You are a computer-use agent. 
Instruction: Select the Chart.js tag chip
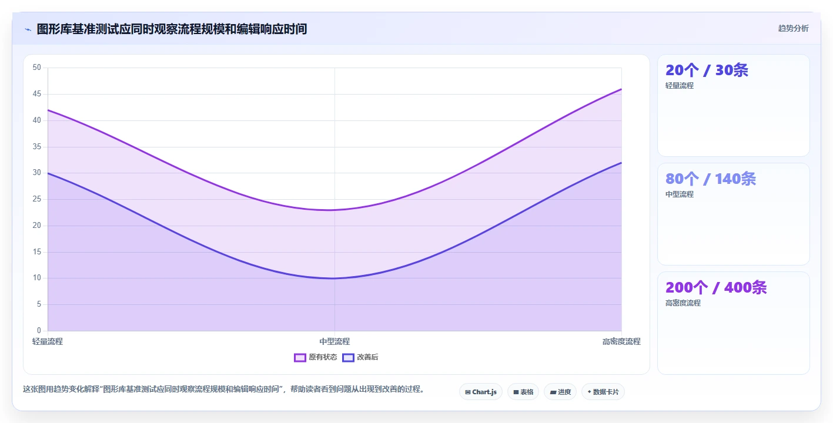click(480, 392)
